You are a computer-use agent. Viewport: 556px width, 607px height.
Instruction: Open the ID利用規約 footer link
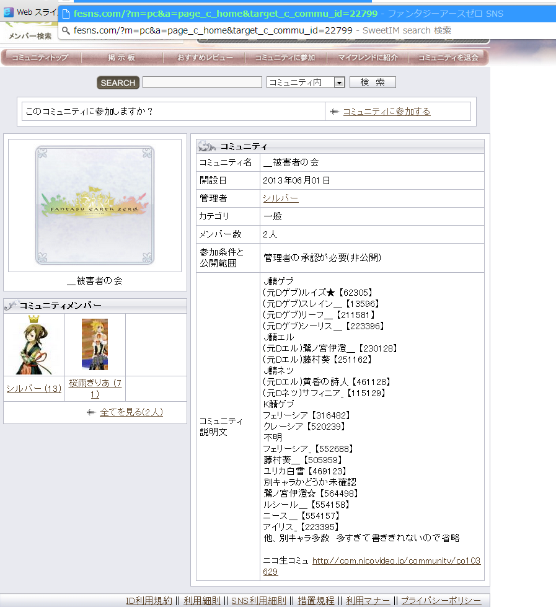(x=149, y=601)
